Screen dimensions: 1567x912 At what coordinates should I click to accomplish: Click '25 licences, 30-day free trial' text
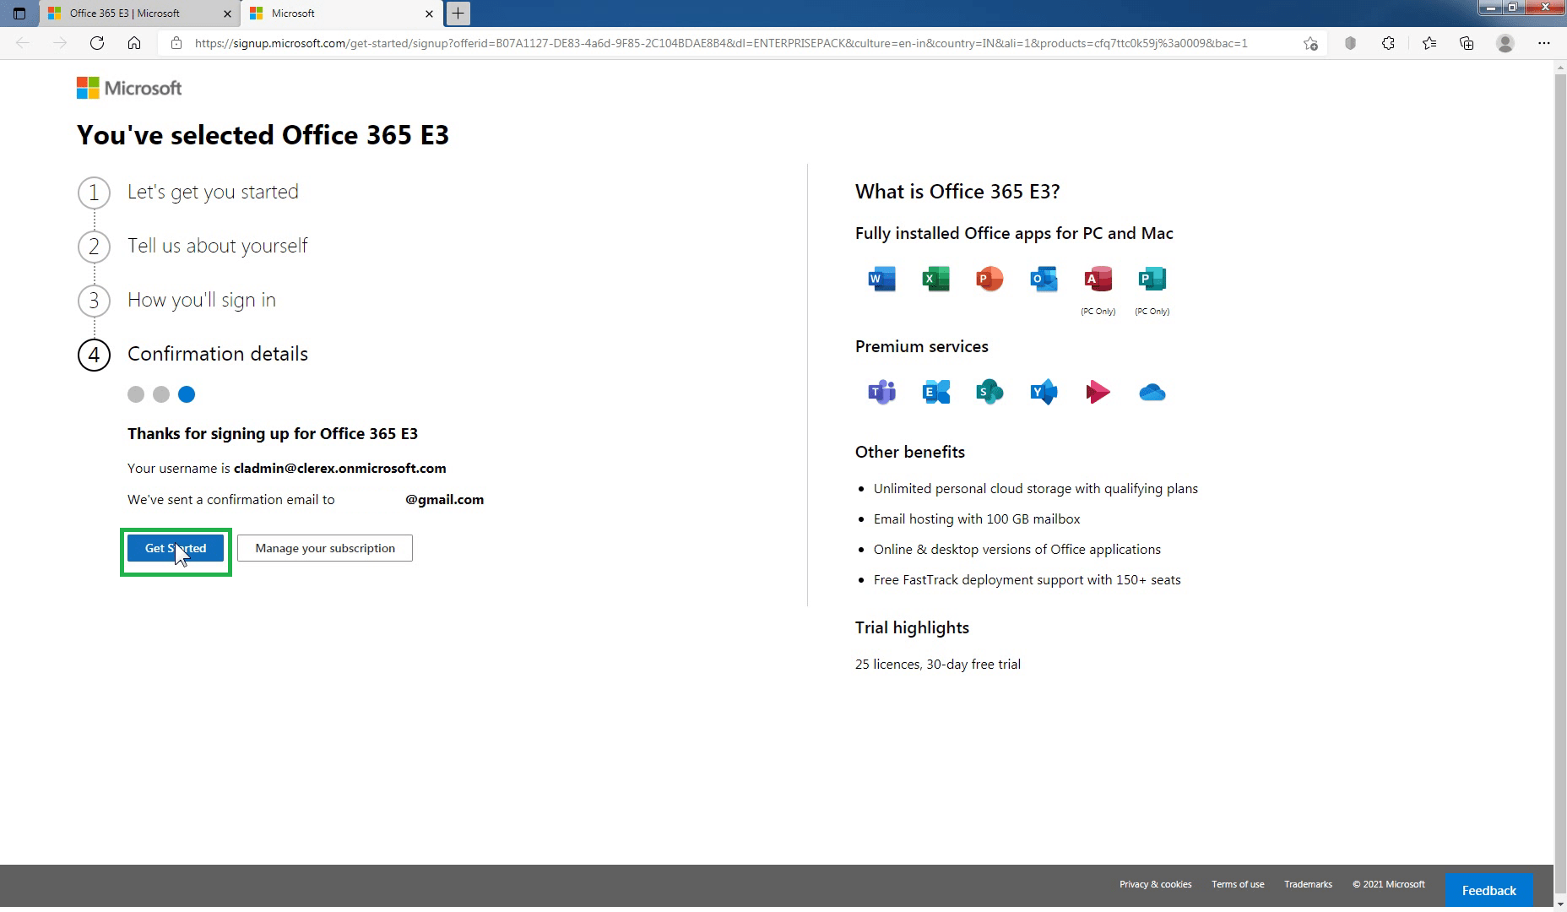(938, 664)
